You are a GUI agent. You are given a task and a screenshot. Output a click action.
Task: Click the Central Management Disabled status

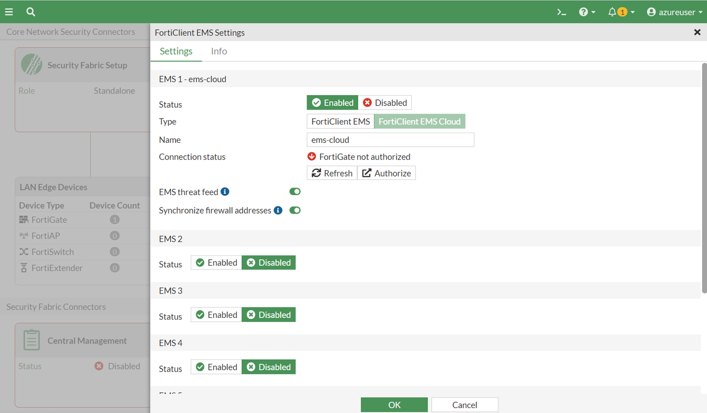tap(117, 366)
